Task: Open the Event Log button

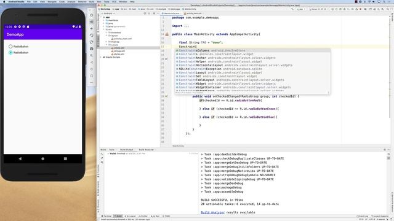Action: 363,216
